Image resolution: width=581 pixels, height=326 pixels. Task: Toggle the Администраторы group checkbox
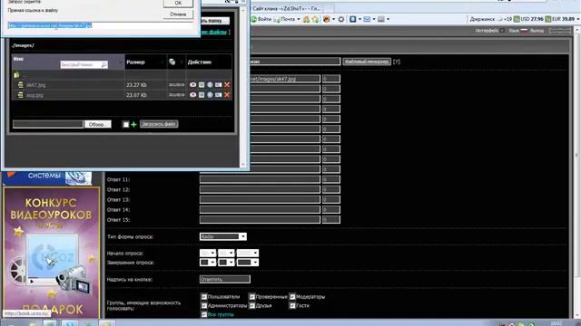203,306
